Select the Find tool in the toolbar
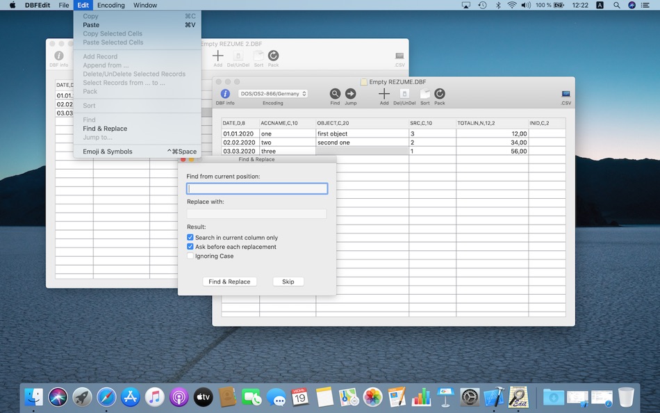This screenshot has width=660, height=413. pos(334,92)
